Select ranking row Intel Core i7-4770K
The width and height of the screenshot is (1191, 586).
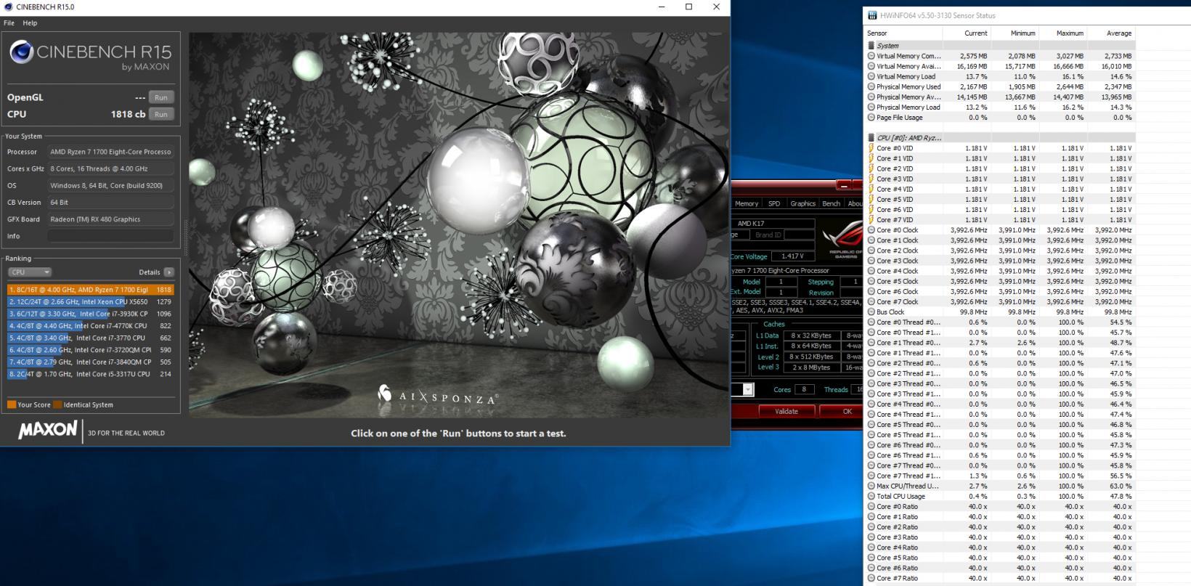click(x=91, y=326)
